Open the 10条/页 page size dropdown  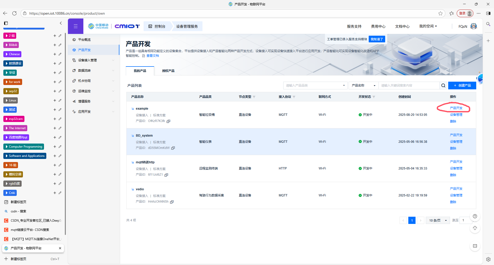(x=437, y=220)
